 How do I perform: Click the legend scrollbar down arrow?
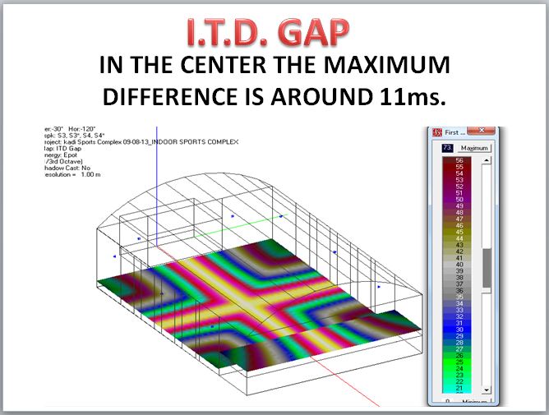click(x=487, y=390)
